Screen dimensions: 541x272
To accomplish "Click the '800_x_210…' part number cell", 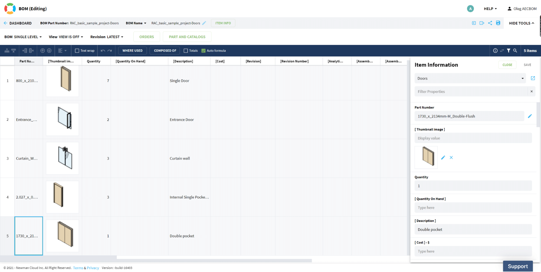I will coord(28,81).
